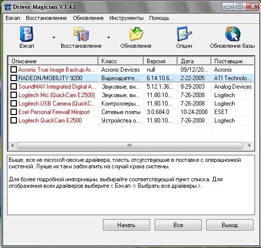Click inside the driver info description box
The height and width of the screenshot is (248, 261).
[131, 185]
